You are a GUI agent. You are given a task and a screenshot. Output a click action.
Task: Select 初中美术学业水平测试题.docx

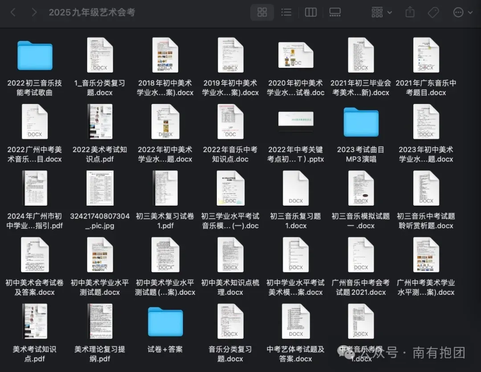point(100,255)
